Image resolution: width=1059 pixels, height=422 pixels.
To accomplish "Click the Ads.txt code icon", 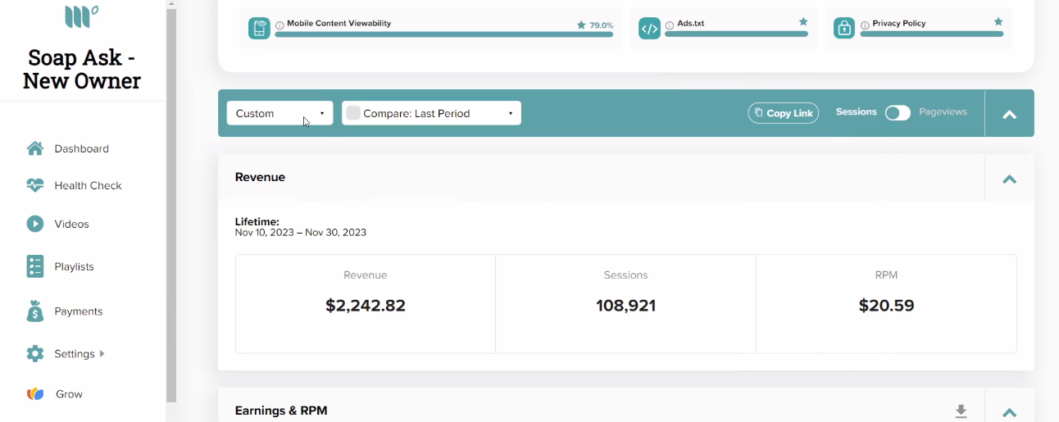I will tap(649, 29).
